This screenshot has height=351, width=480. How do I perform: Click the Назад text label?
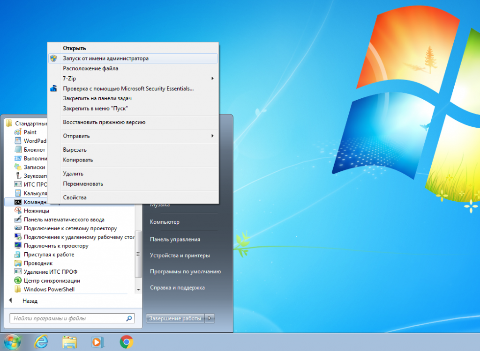30,301
